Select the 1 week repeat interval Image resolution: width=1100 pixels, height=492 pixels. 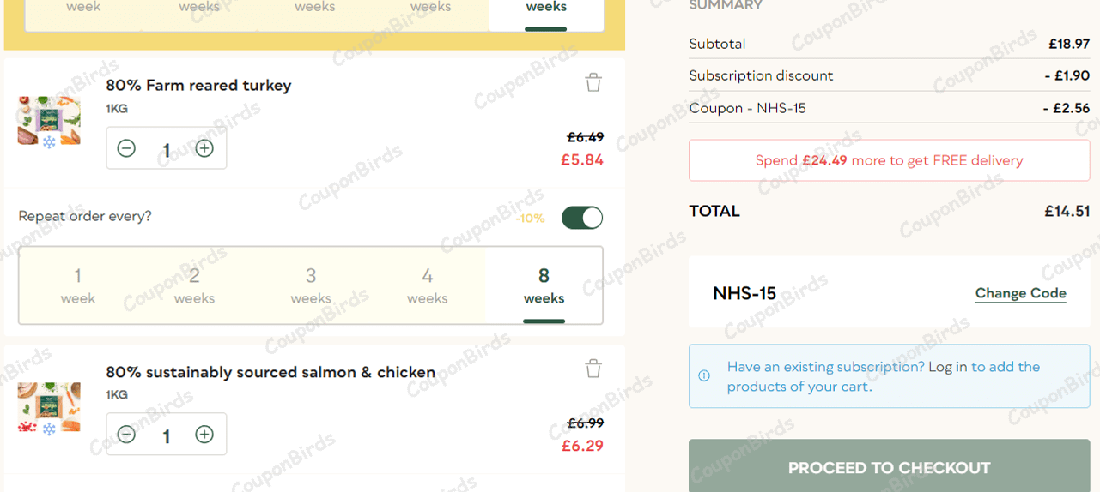[x=78, y=285]
